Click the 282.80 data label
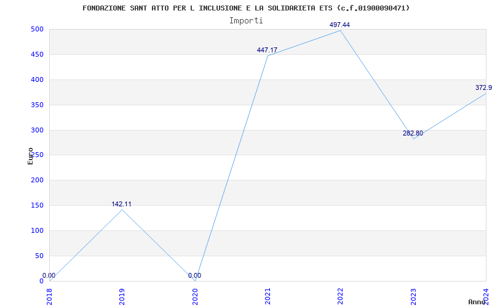Viewport: 492px width, 308px height. click(x=413, y=133)
